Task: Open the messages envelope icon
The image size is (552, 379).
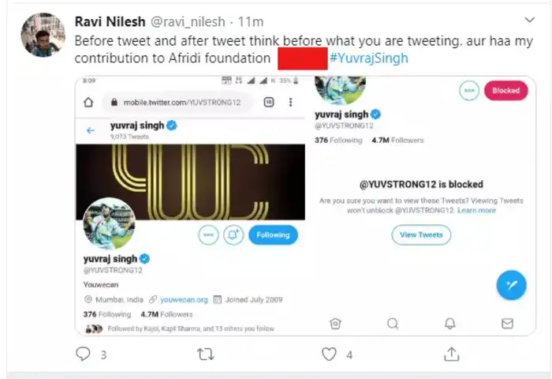Action: tap(507, 323)
